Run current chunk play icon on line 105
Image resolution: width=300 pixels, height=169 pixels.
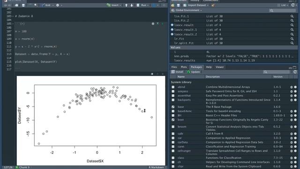click(x=163, y=24)
